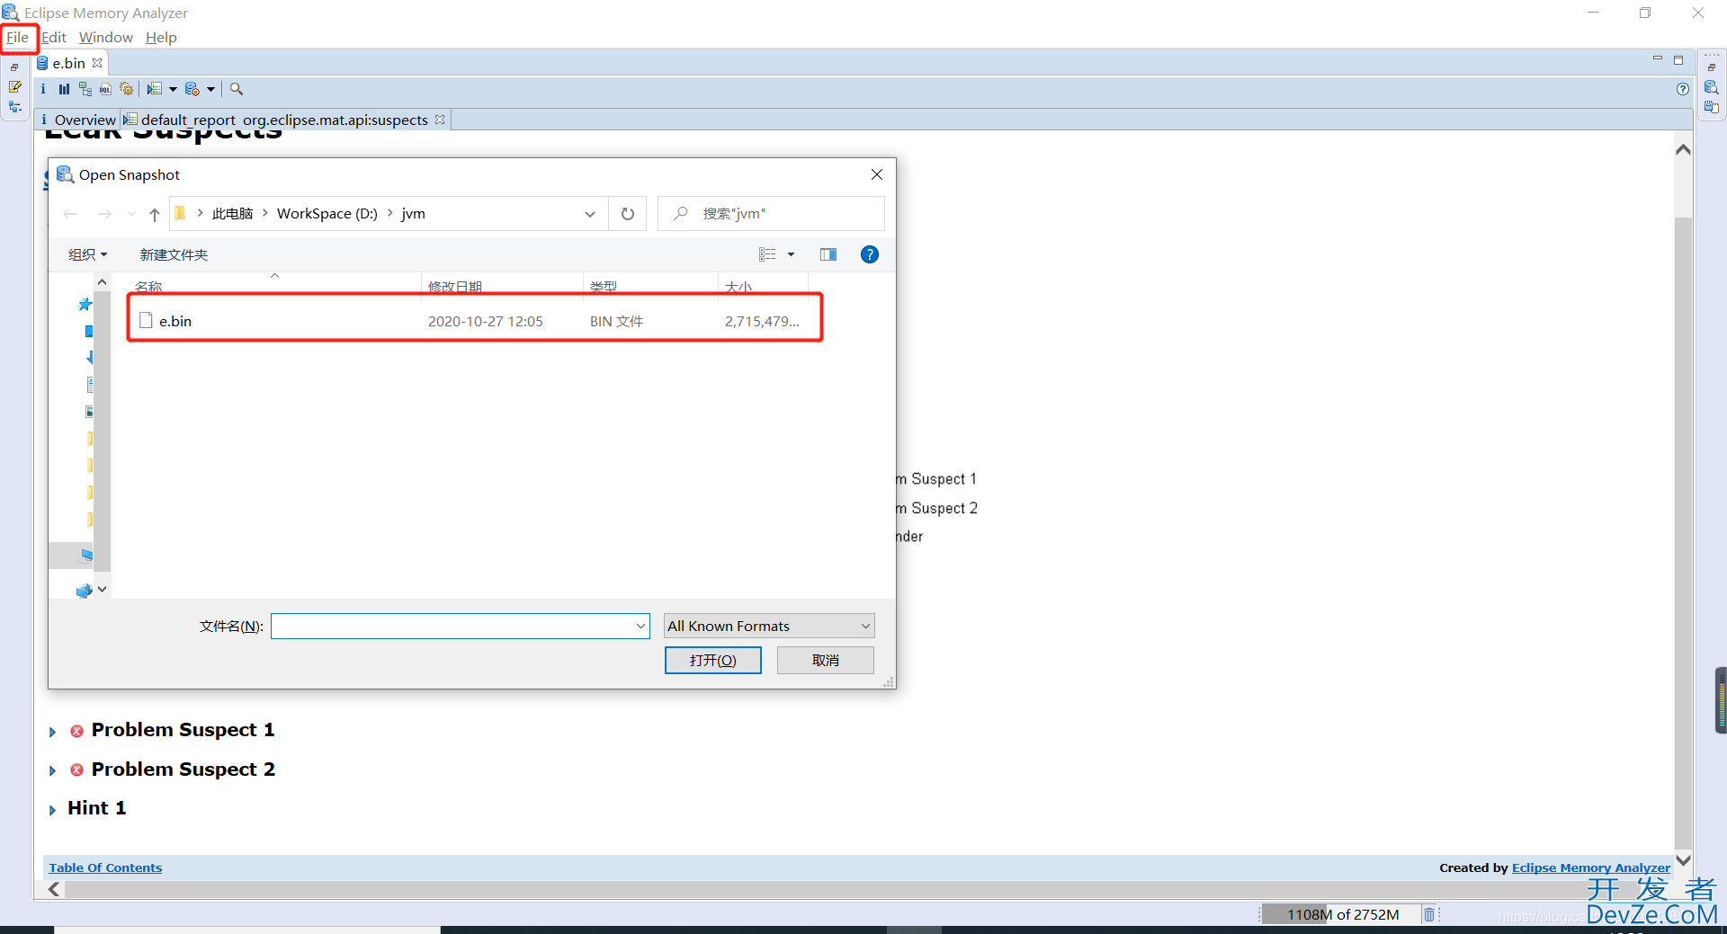Open the Help menu
Image resolution: width=1727 pixels, height=934 pixels.
tap(161, 38)
